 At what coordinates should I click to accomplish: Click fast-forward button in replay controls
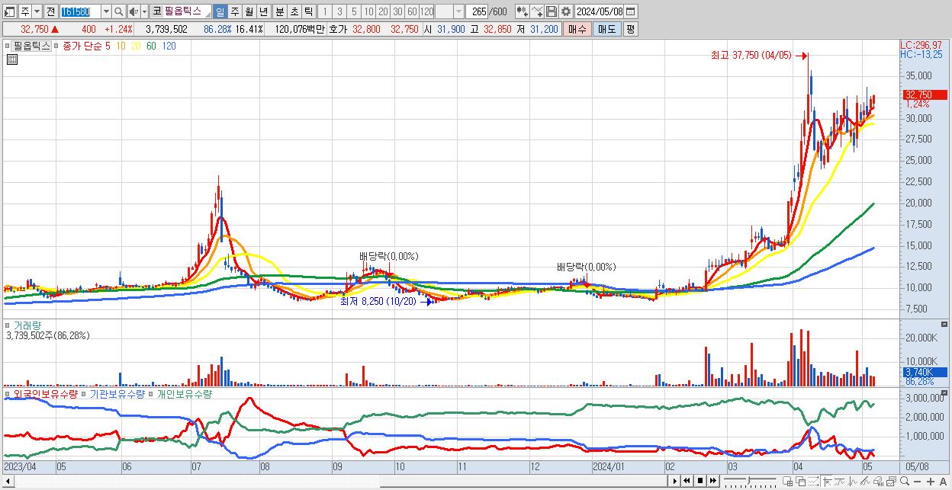pyautogui.click(x=713, y=481)
